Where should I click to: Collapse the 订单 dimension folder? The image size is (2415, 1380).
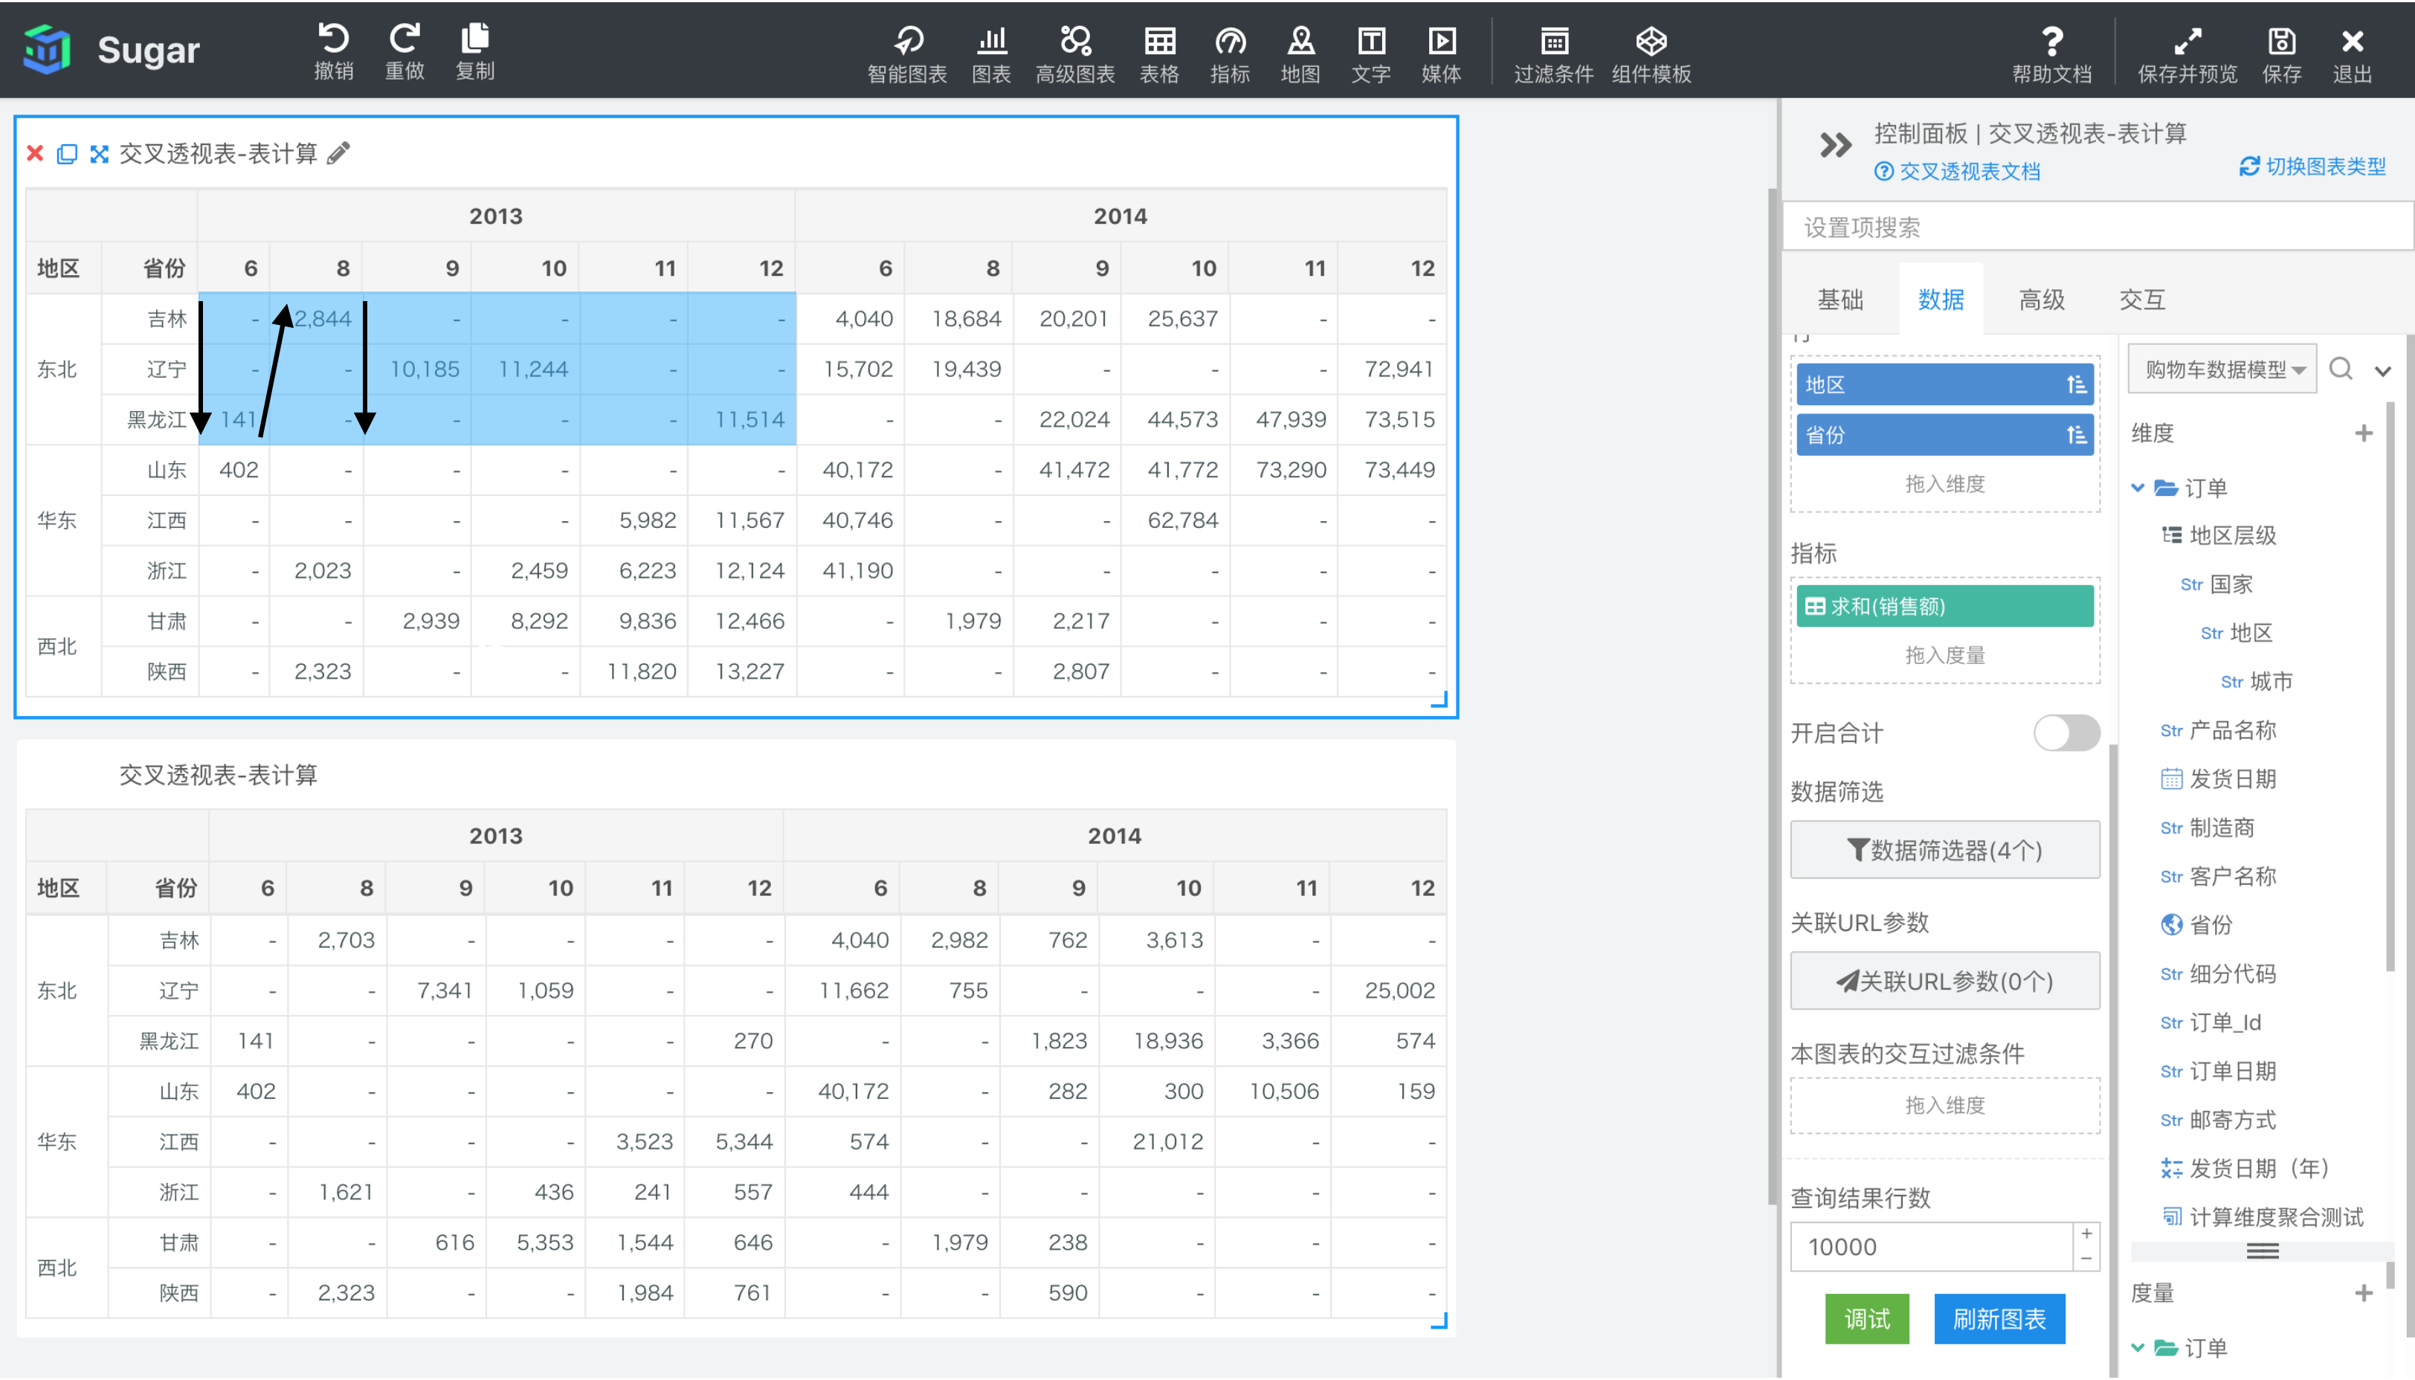(x=2138, y=487)
